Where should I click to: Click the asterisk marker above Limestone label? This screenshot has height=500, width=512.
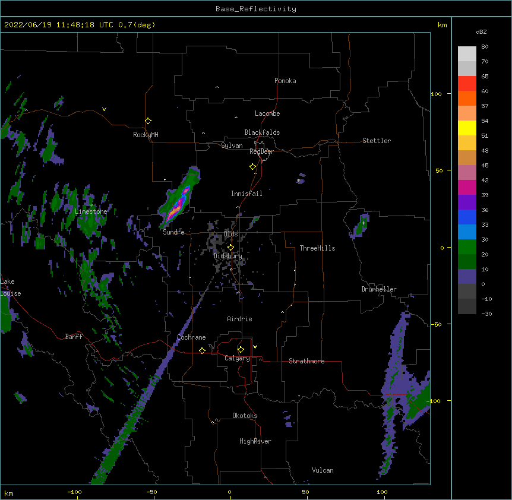(91, 205)
